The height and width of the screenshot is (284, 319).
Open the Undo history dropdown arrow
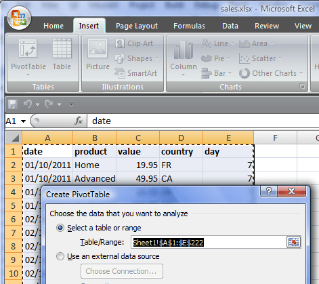pyautogui.click(x=37, y=104)
